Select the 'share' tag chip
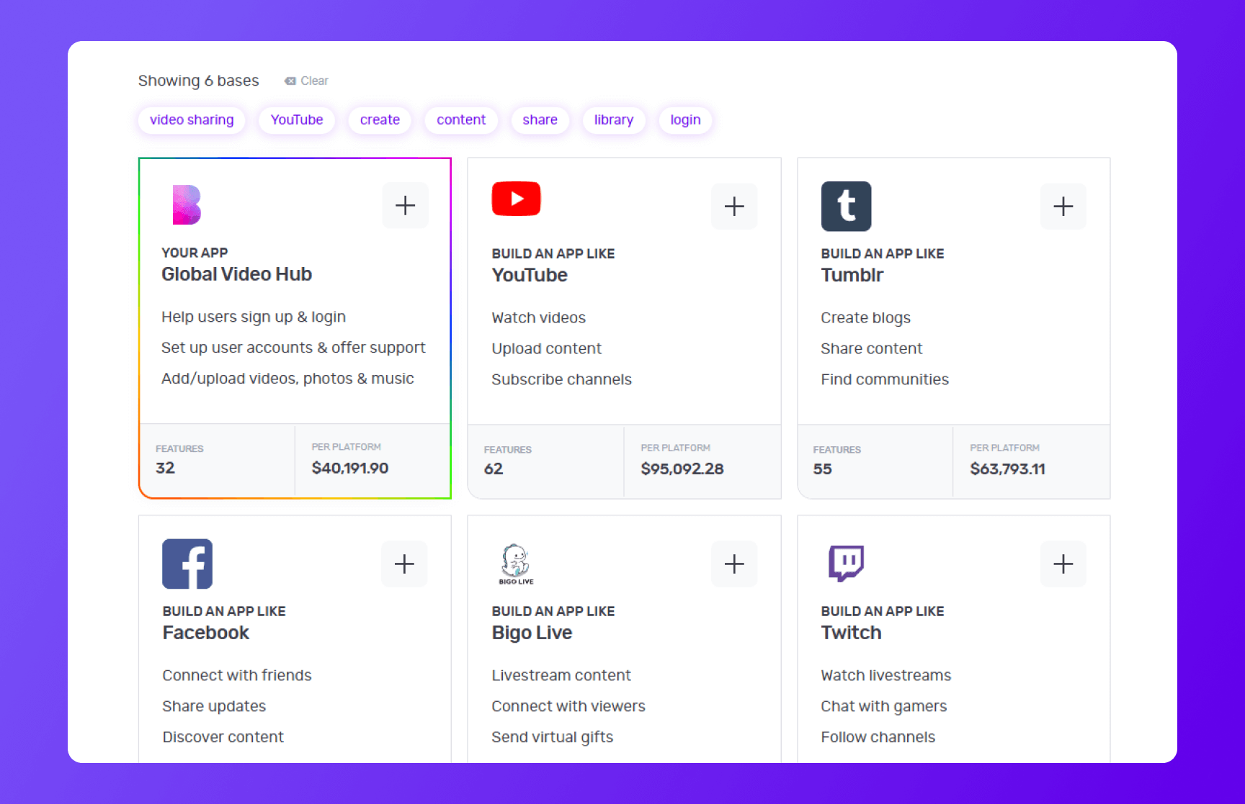This screenshot has height=804, width=1245. [540, 120]
